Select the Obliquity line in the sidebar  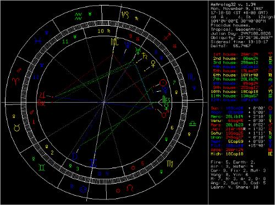click(243, 38)
